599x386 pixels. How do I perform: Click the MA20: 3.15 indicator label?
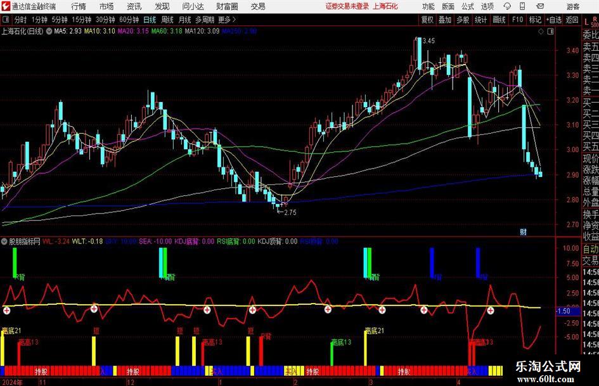[133, 31]
